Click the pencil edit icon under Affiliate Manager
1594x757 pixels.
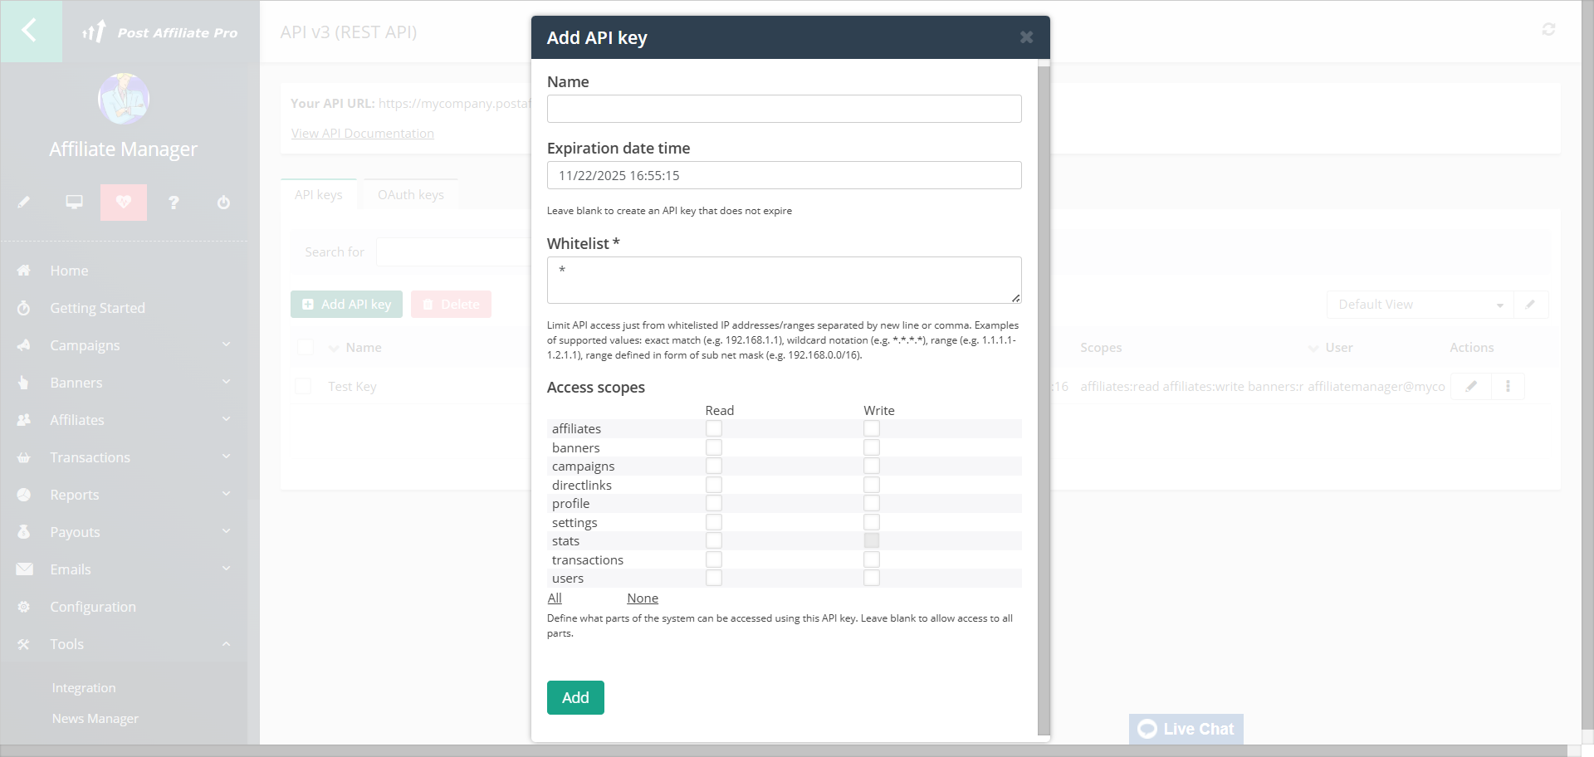pyautogui.click(x=24, y=203)
